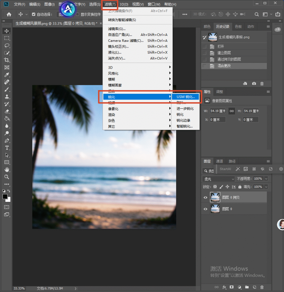
Task: Pick the Crop tool
Action: [x=7, y=60]
